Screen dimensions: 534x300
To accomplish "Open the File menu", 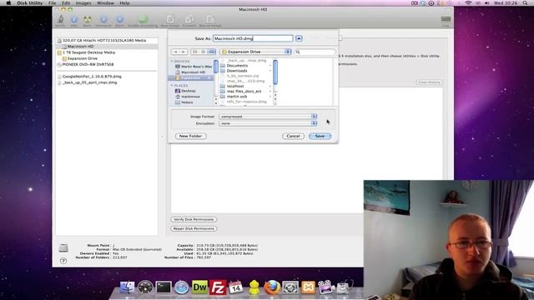I will (x=52, y=3).
